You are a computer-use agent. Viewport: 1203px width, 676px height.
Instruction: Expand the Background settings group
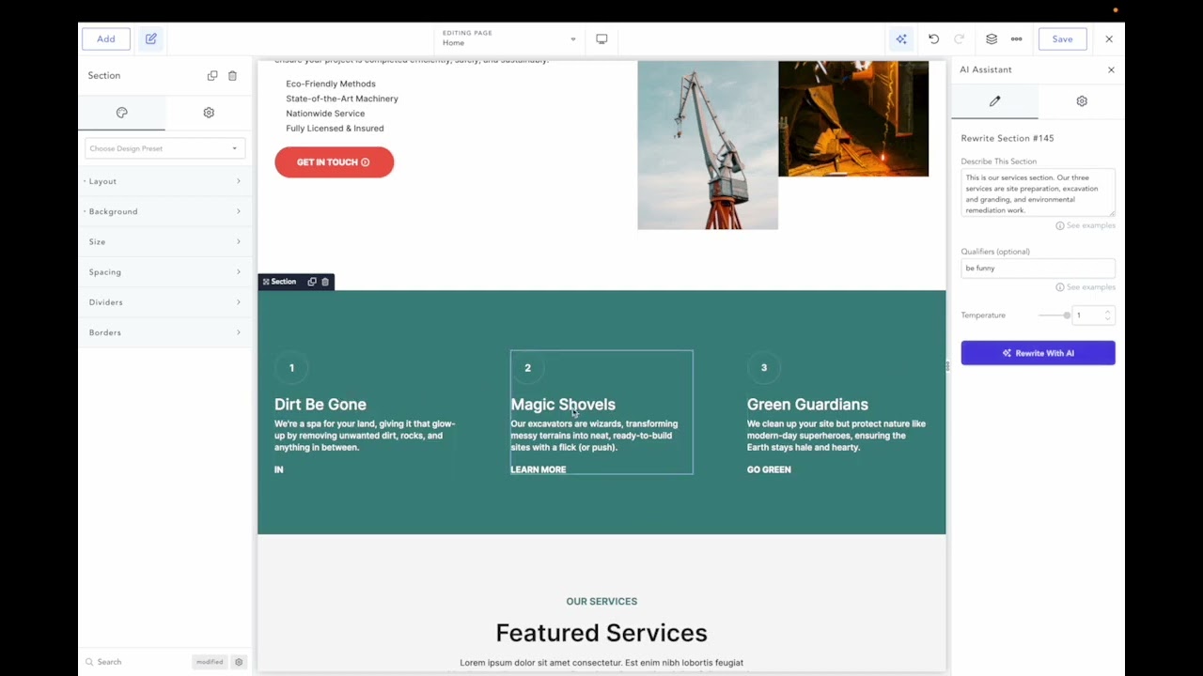pos(164,211)
